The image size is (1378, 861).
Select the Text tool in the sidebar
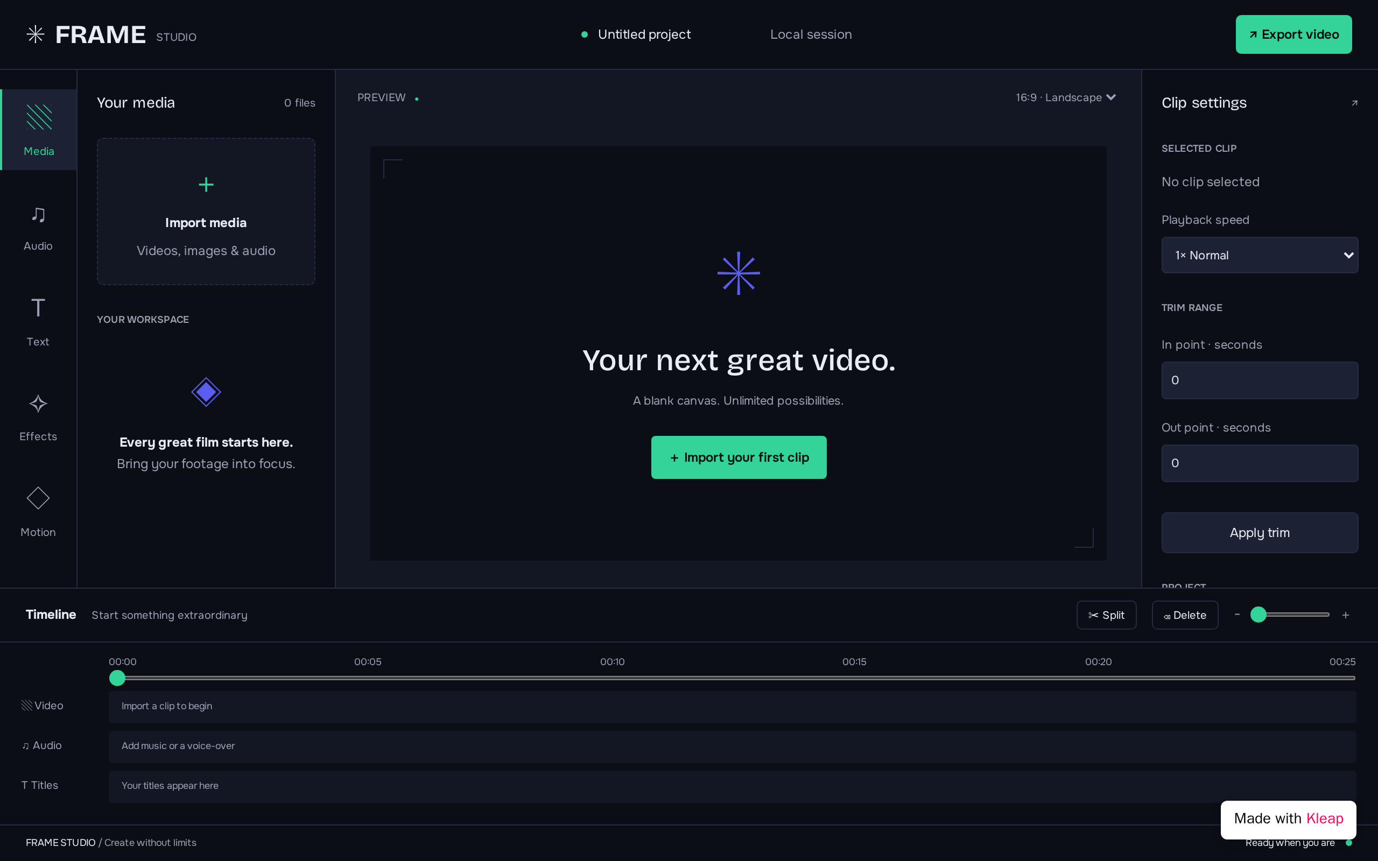tap(38, 322)
